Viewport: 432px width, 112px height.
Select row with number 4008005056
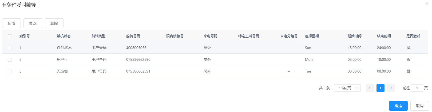(136, 48)
